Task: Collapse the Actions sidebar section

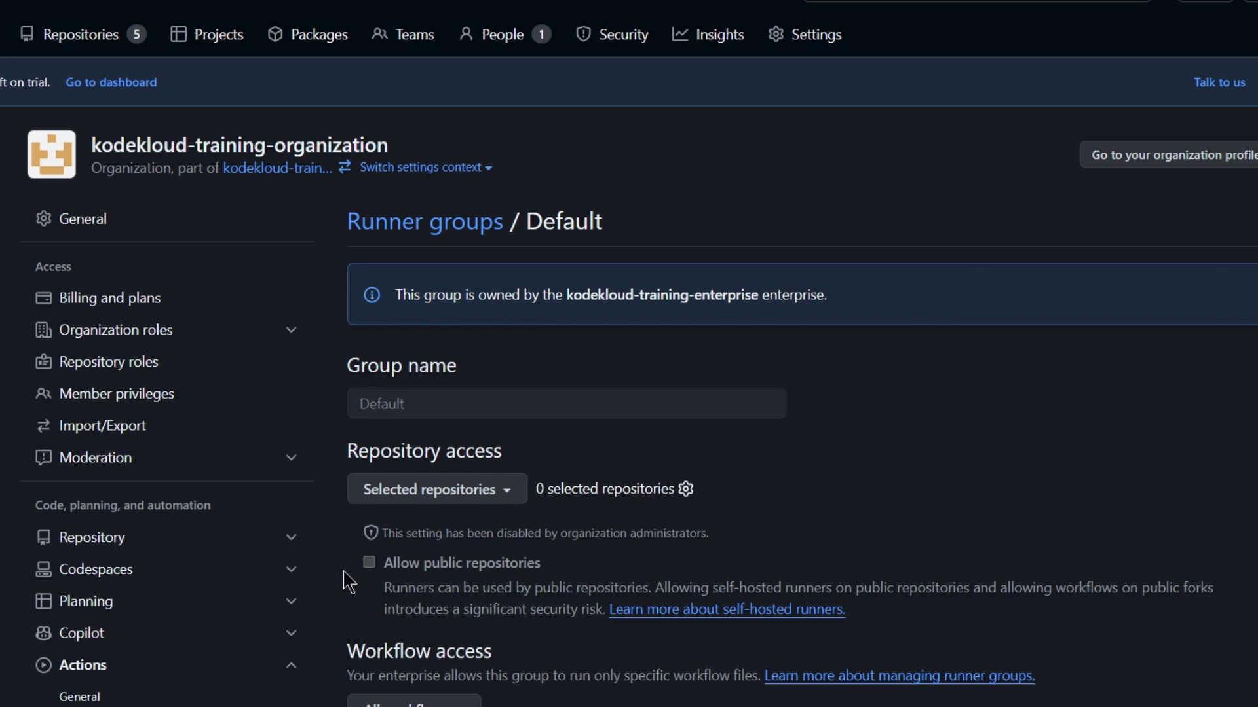Action: (292, 665)
